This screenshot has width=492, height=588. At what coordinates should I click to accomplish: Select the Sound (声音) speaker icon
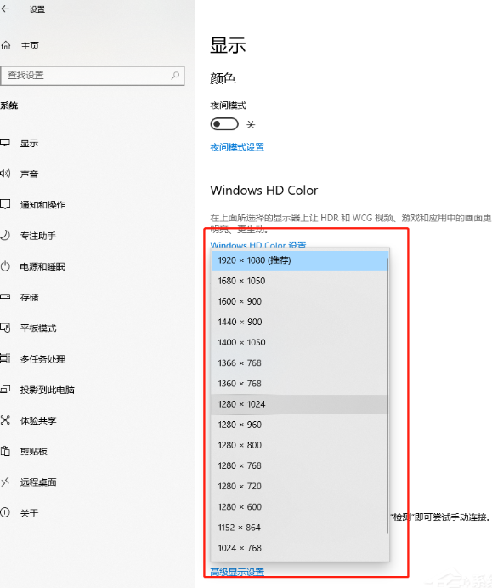click(5, 174)
